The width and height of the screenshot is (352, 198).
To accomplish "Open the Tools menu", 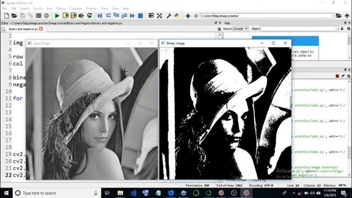I will pyautogui.click(x=105, y=9).
